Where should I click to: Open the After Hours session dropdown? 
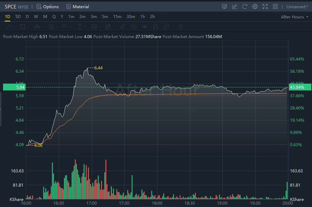[x=294, y=17]
